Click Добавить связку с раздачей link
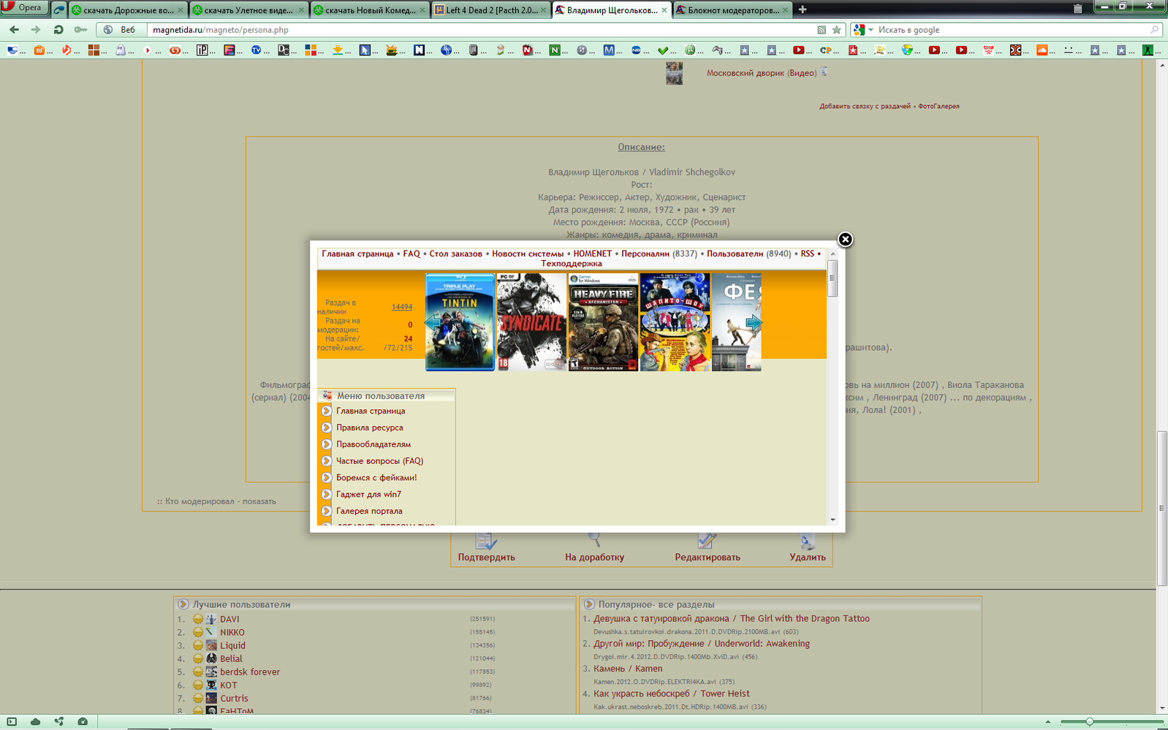Viewport: 1168px width, 730px height. (865, 106)
